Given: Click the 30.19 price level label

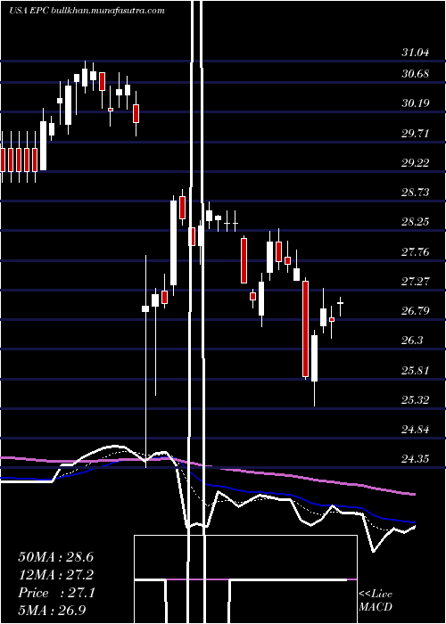Looking at the screenshot, I should [416, 103].
